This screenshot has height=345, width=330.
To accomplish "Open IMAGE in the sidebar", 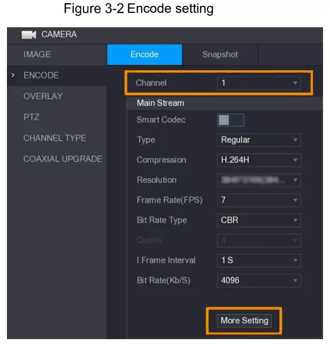I will pos(37,55).
